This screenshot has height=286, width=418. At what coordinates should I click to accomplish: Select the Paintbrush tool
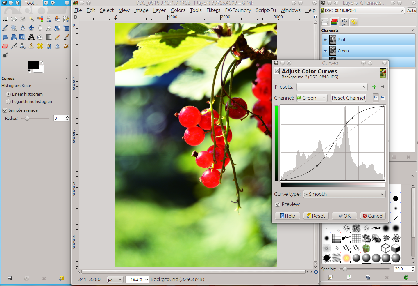[x=66, y=37]
